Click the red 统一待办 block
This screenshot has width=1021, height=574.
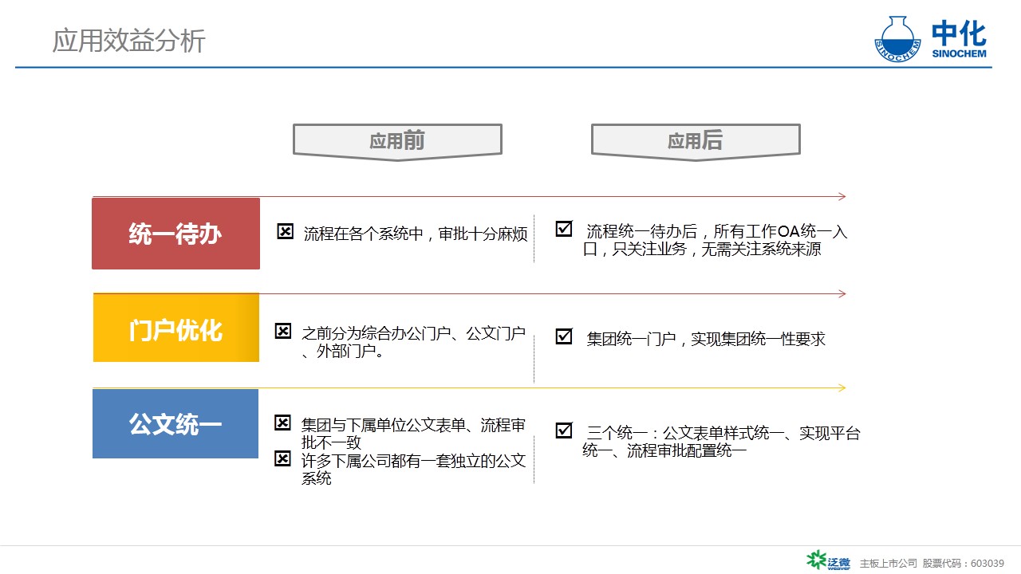click(x=175, y=234)
